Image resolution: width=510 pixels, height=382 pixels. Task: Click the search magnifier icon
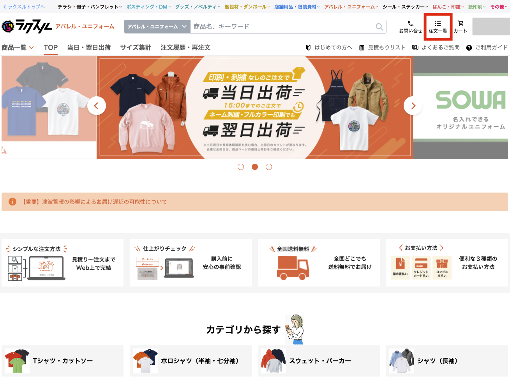379,27
